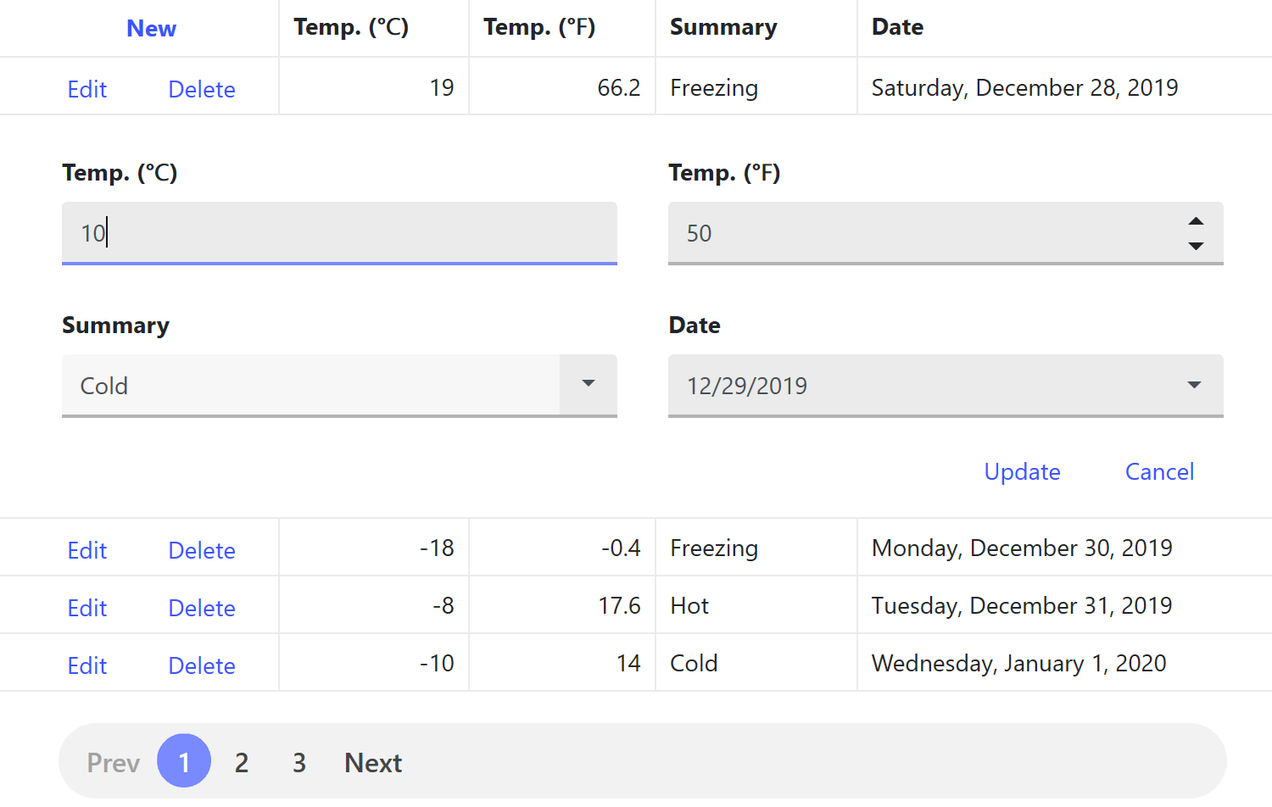Decrement the Temp. (°F) spinner down arrow
Screen dimensions: 1272x807
tap(1196, 246)
